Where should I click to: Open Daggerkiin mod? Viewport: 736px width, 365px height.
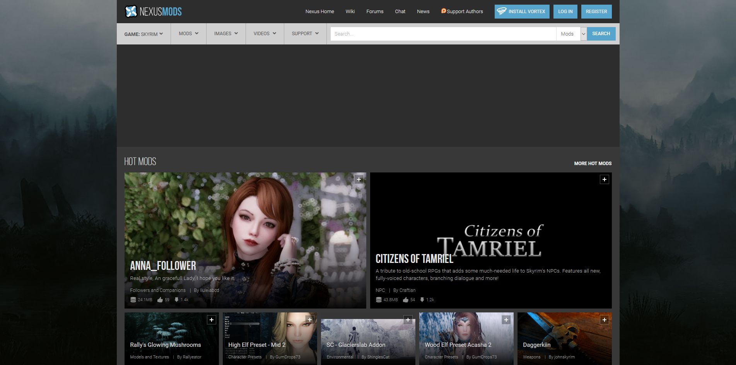(x=536, y=345)
